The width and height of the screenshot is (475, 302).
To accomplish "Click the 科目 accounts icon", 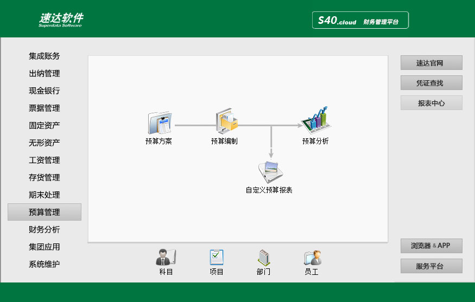I will (166, 257).
